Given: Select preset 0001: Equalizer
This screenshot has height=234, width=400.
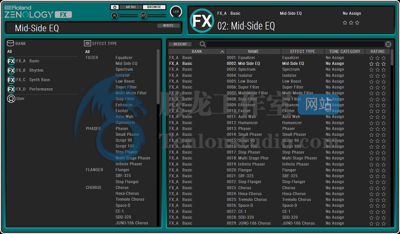Looking at the screenshot, I should click(241, 57).
